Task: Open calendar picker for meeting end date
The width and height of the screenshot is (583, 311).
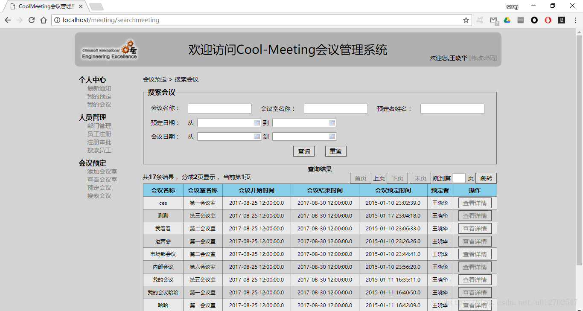Action: (332, 137)
